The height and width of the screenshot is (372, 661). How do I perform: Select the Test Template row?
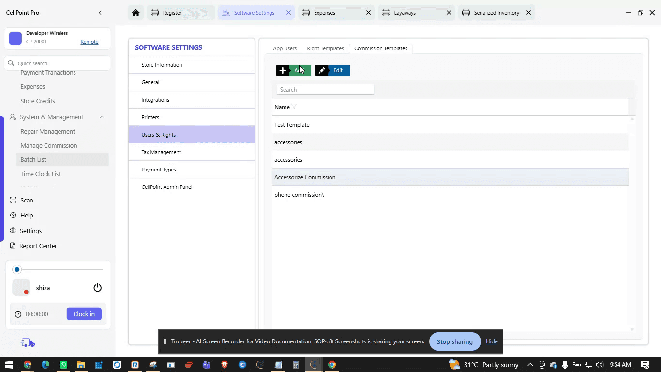tap(450, 125)
